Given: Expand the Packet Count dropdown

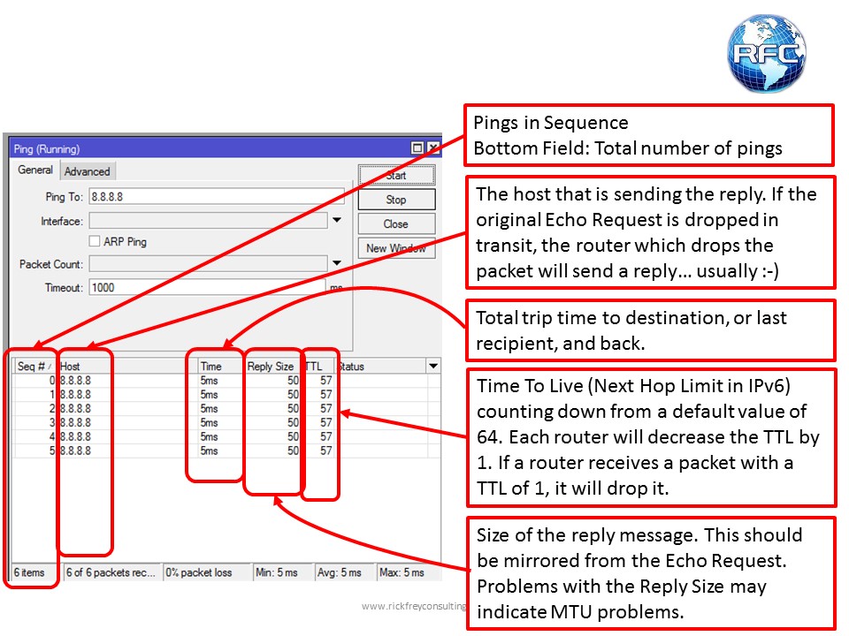Looking at the screenshot, I should [x=336, y=263].
